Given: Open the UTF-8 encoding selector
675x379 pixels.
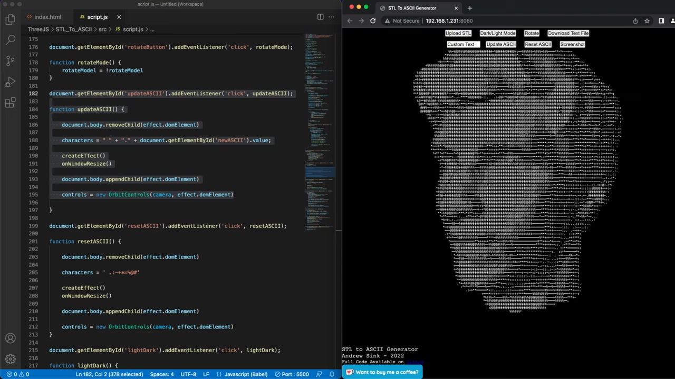Looking at the screenshot, I should (x=188, y=374).
